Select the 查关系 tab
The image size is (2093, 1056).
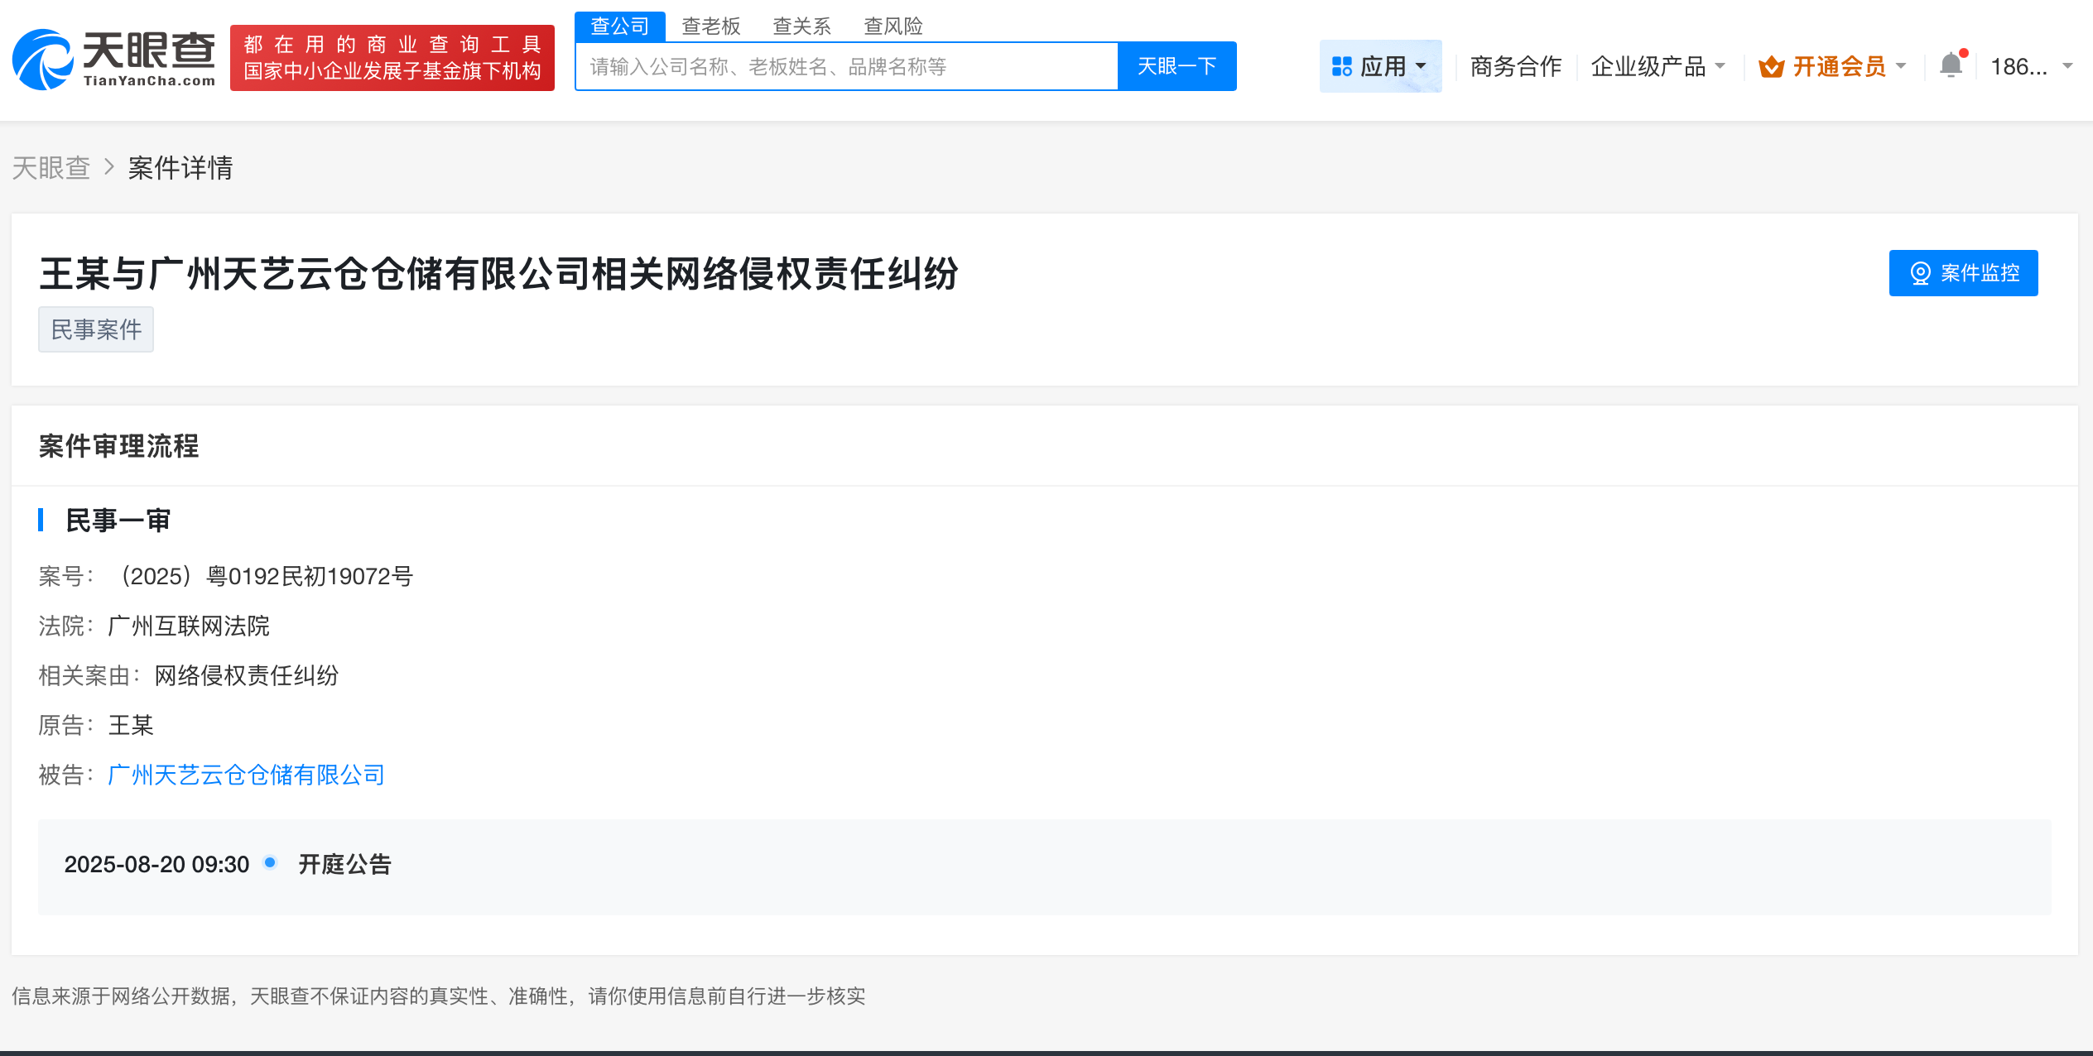point(801,26)
